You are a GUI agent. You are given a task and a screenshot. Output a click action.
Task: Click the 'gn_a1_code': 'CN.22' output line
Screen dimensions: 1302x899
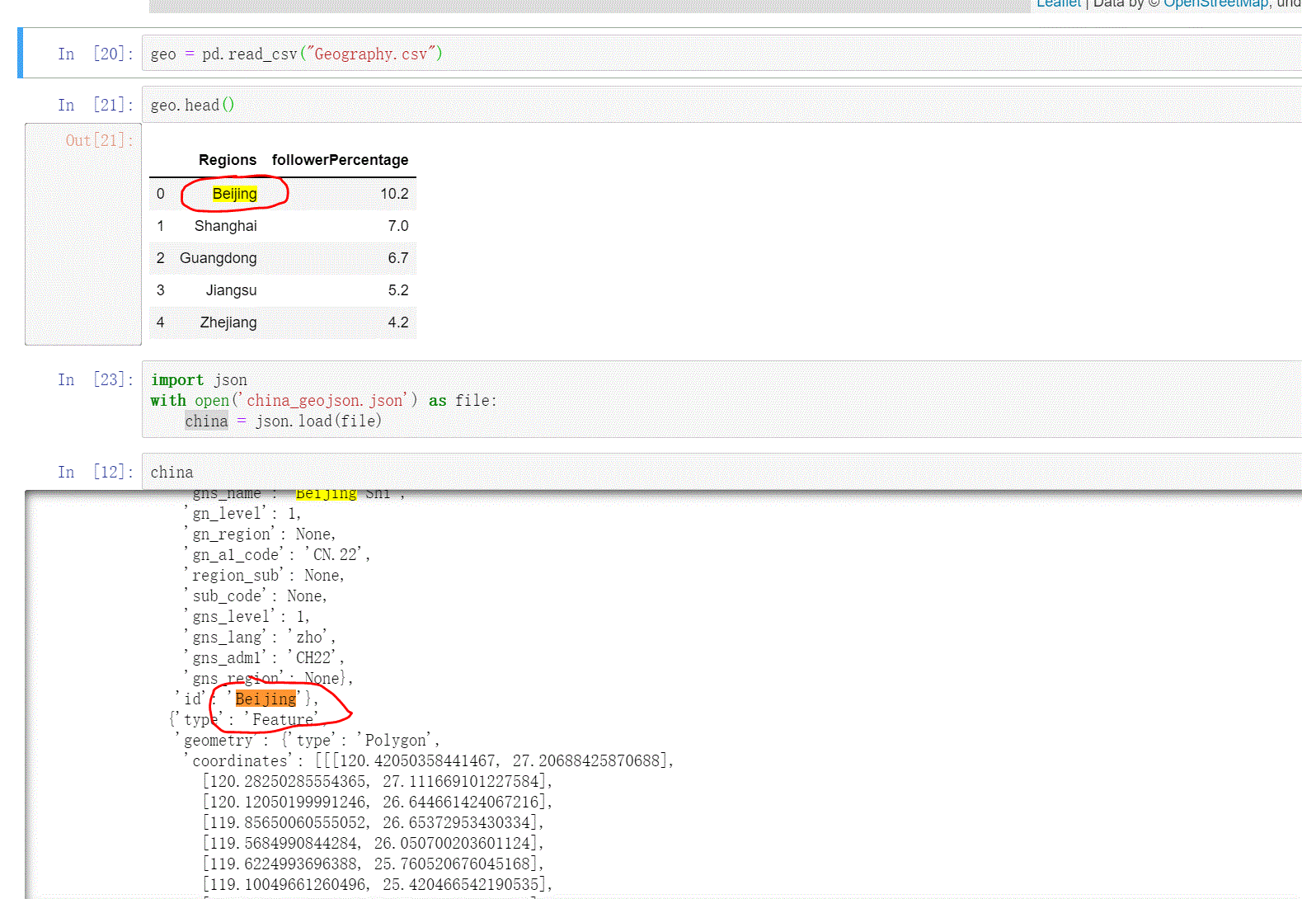pyautogui.click(x=277, y=554)
